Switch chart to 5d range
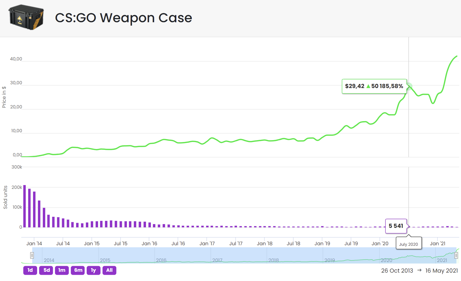Image resolution: width=461 pixels, height=281 pixels. click(46, 270)
